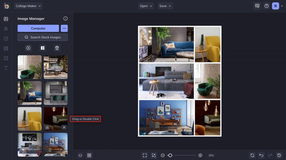Open the Graphics shapes sidebar icon

6,58
